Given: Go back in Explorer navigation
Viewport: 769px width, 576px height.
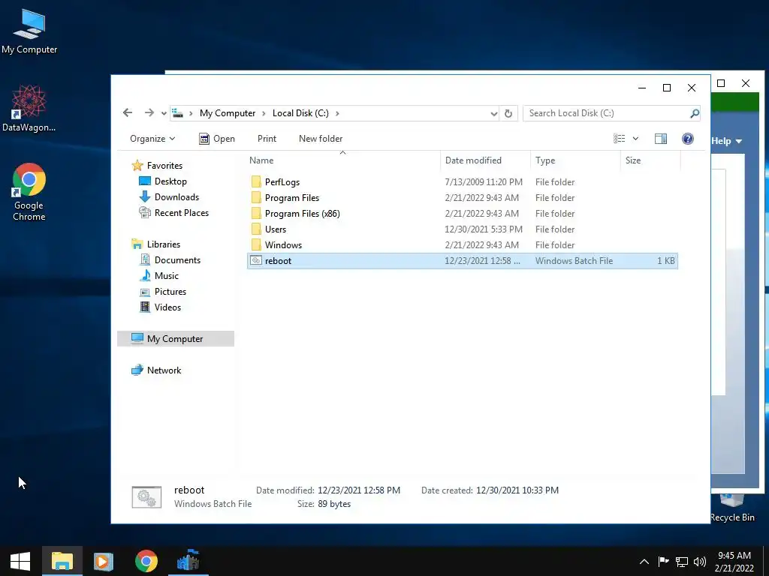Looking at the screenshot, I should 128,113.
